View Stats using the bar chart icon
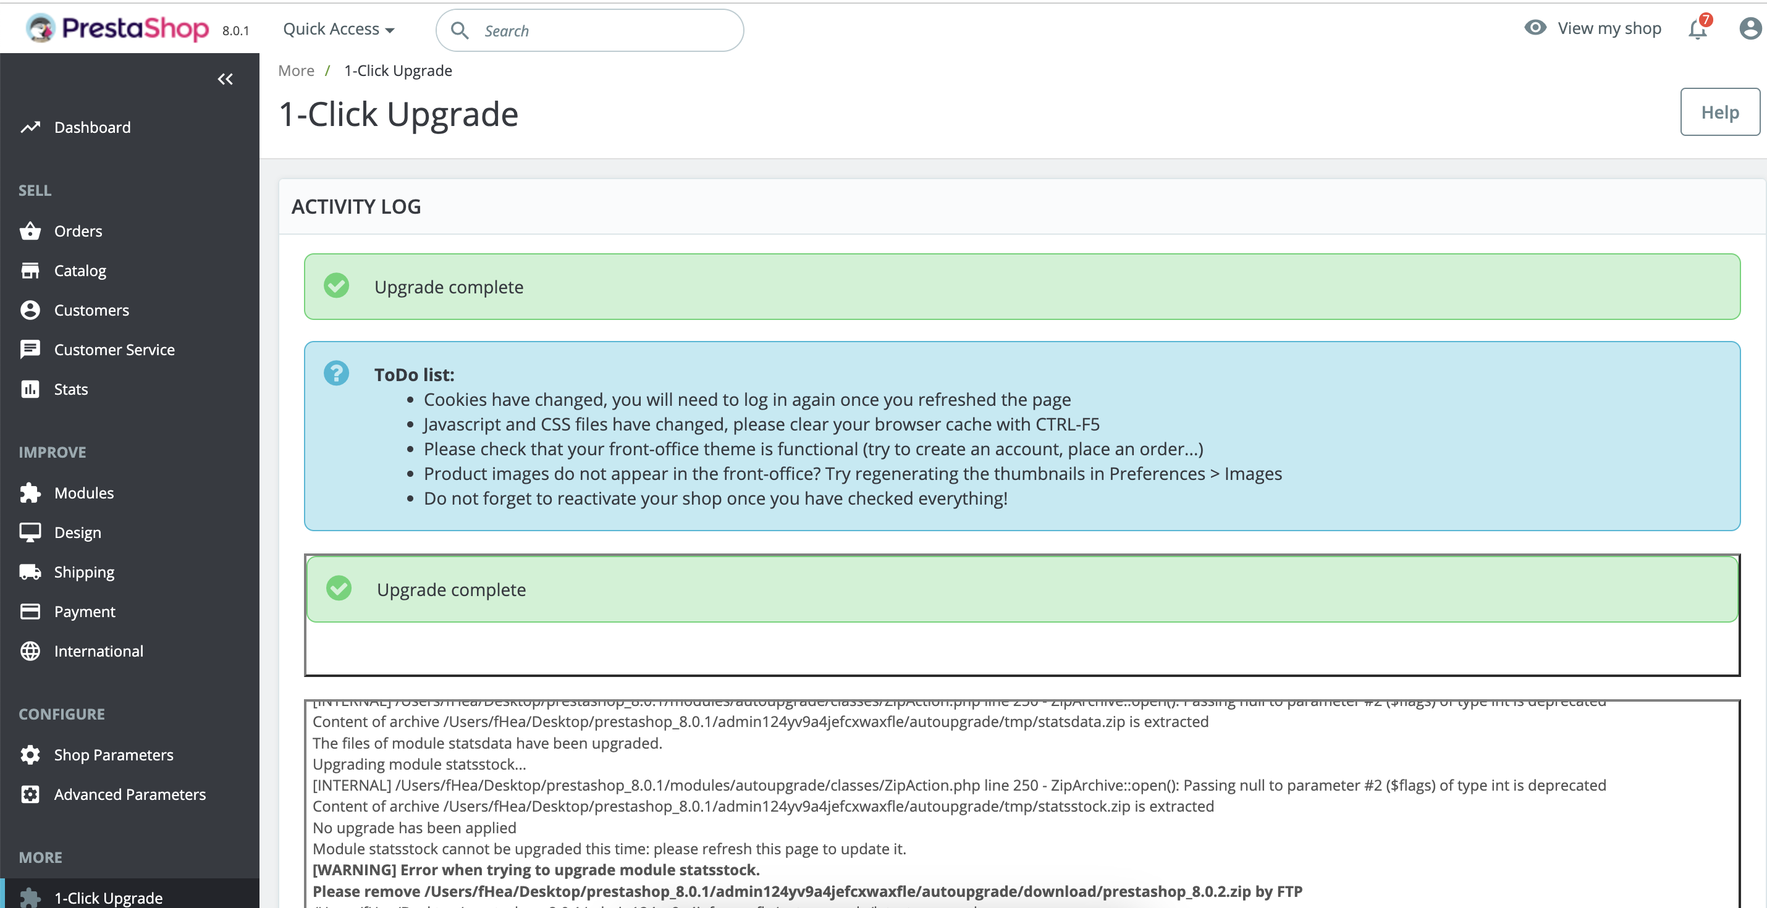 31,388
